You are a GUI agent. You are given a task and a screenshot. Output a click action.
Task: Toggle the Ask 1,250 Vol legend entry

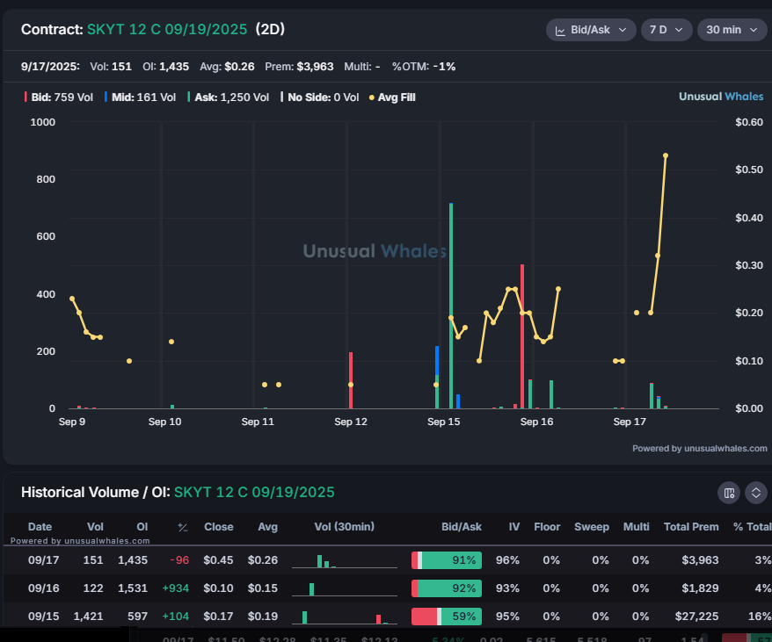point(229,97)
